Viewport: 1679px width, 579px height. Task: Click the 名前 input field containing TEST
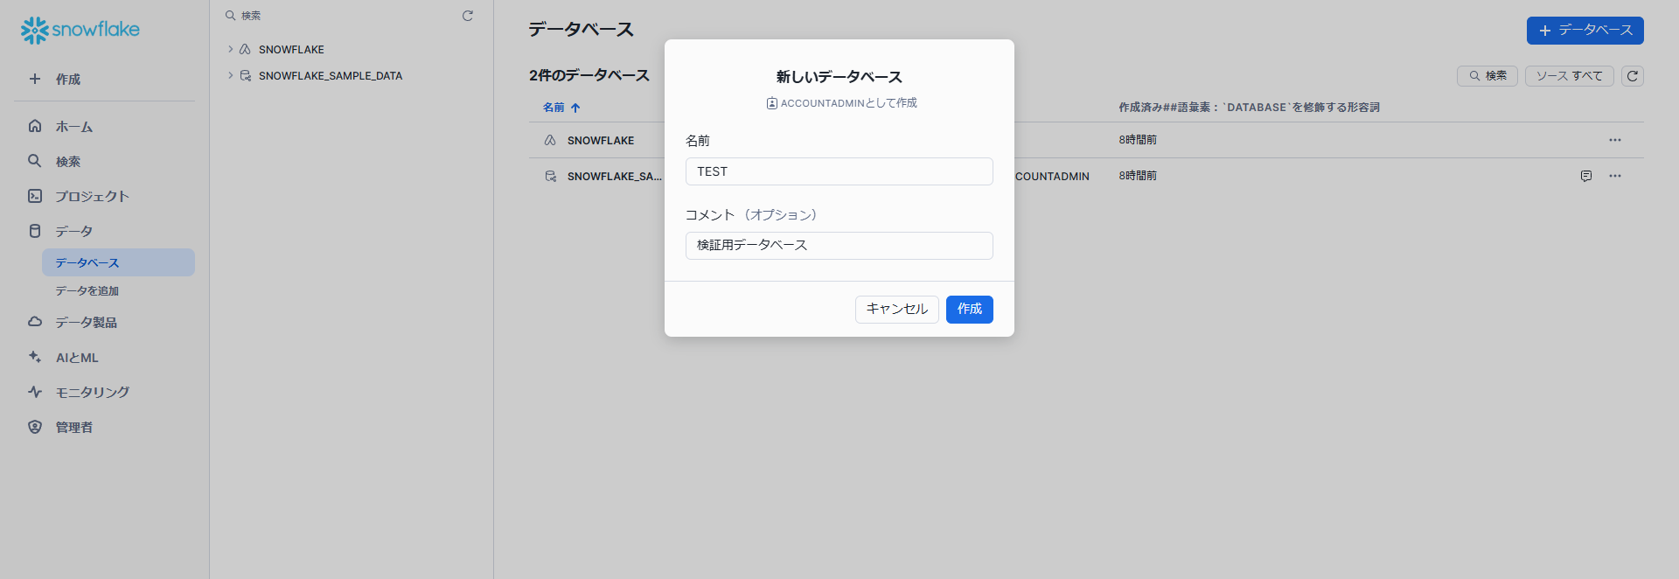[839, 171]
